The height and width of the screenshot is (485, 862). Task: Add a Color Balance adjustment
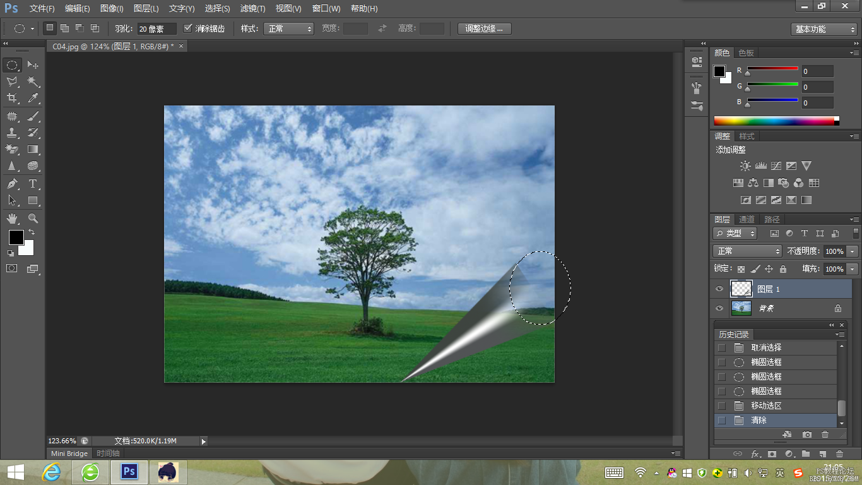753,183
